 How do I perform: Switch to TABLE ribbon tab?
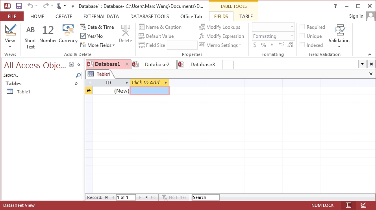tap(246, 16)
